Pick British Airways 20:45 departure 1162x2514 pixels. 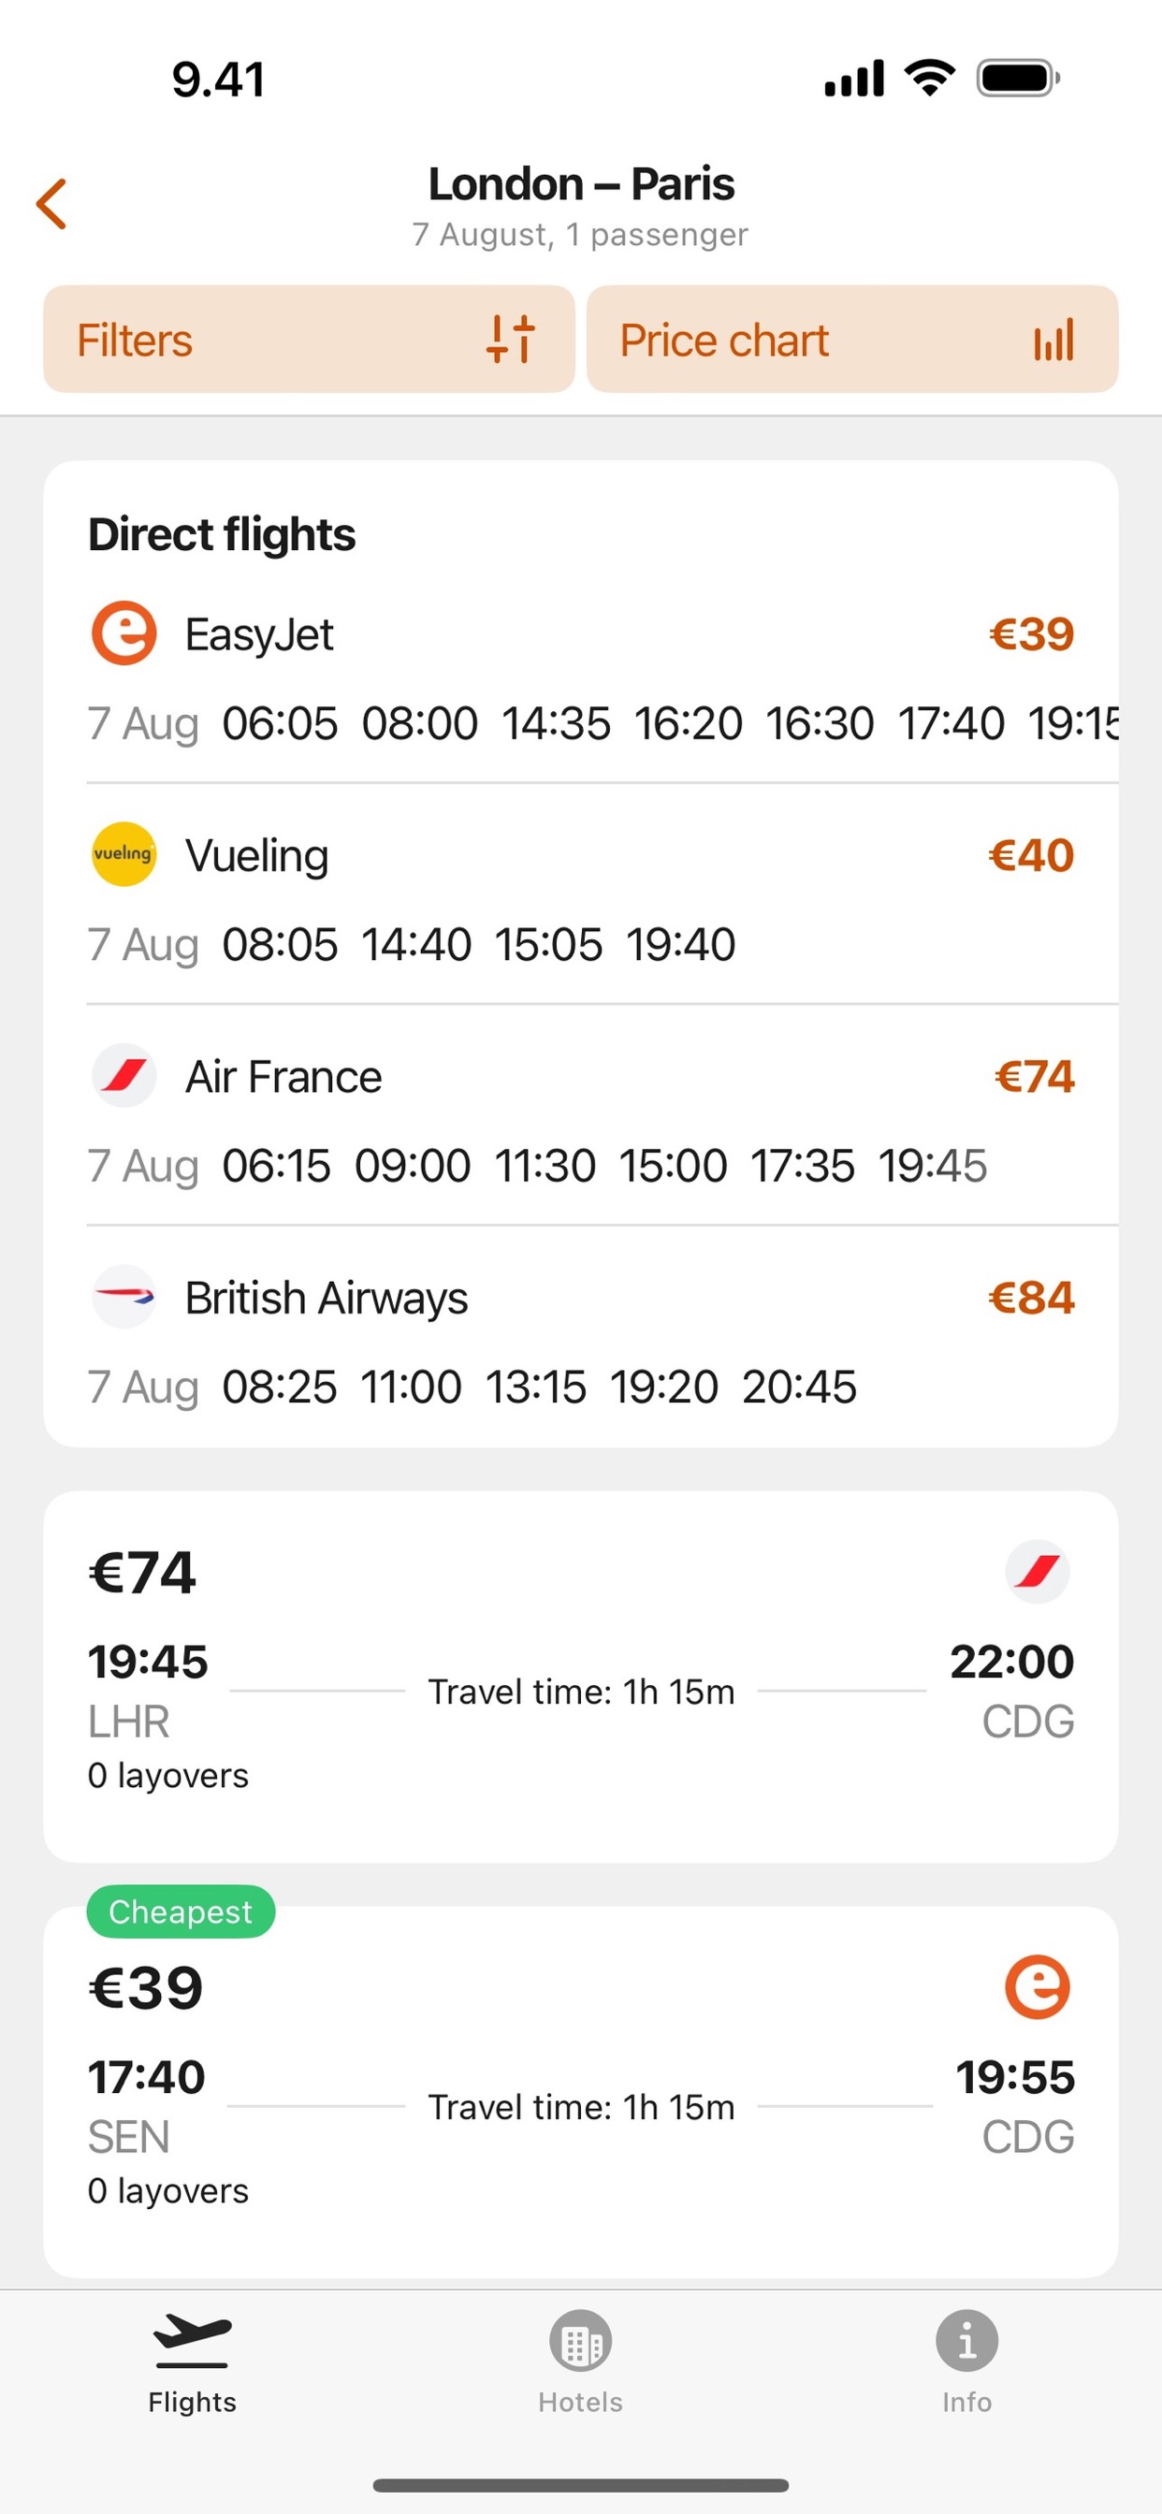(799, 1387)
